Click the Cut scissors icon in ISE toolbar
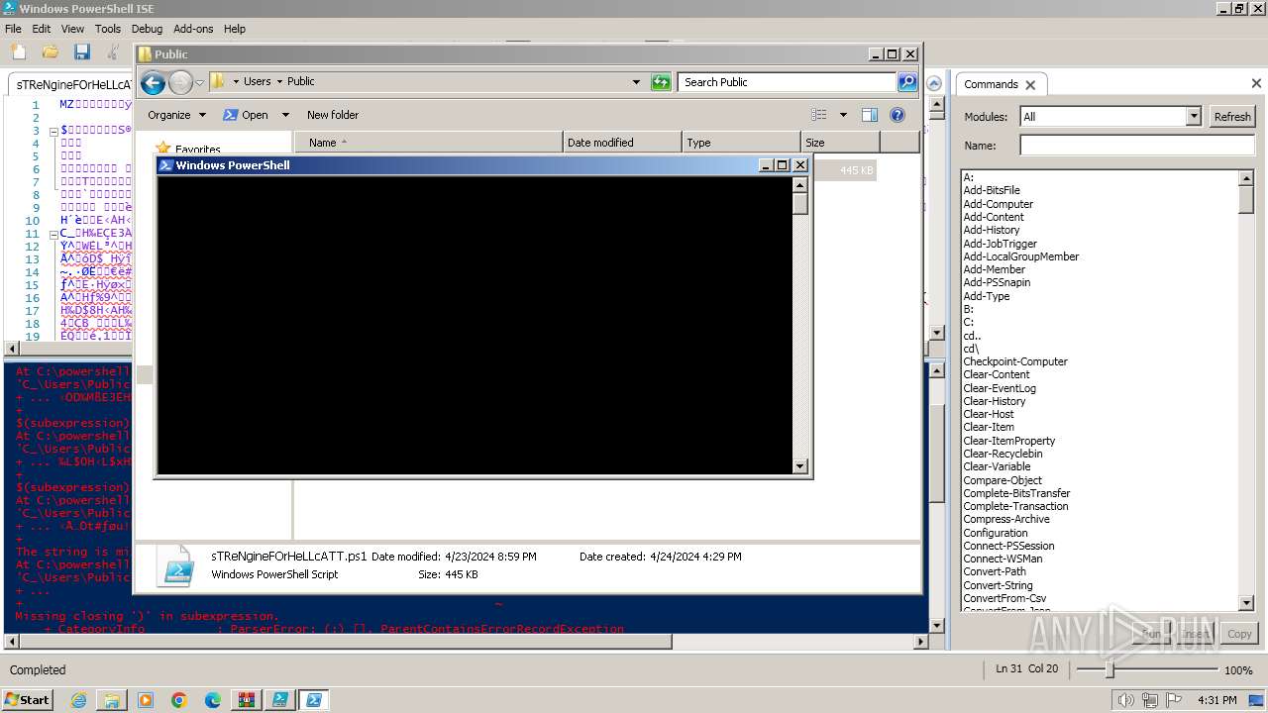This screenshot has width=1268, height=713. (113, 51)
